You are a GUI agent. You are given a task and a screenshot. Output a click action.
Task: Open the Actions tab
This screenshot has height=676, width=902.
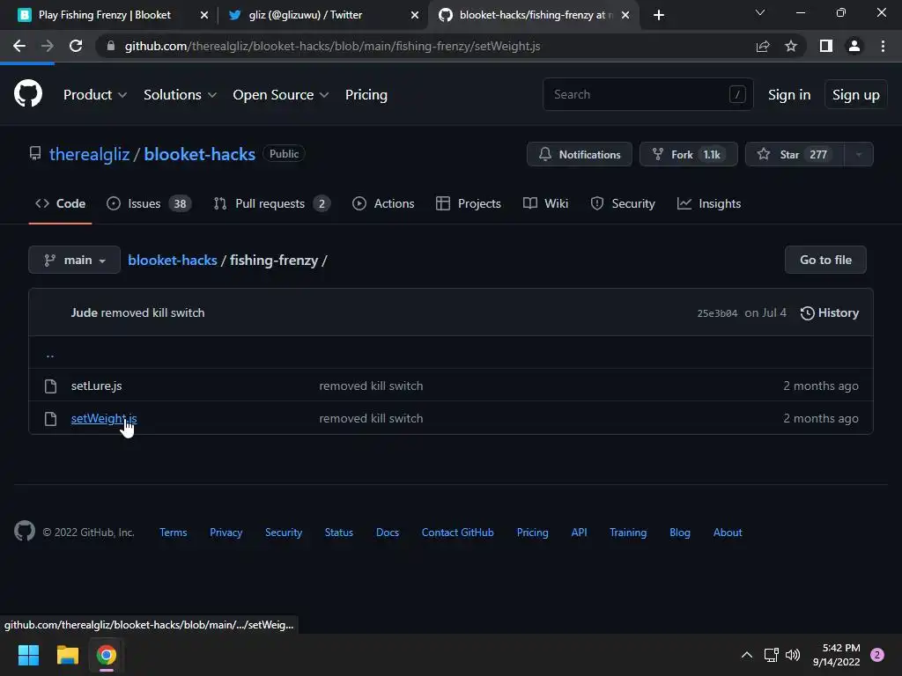click(383, 203)
